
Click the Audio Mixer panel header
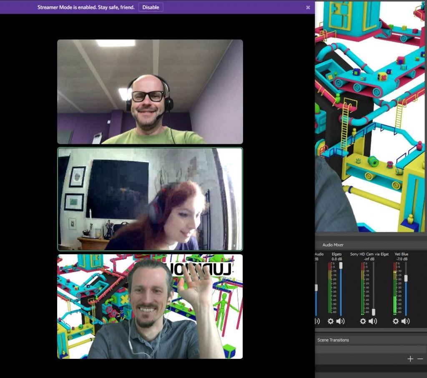333,245
